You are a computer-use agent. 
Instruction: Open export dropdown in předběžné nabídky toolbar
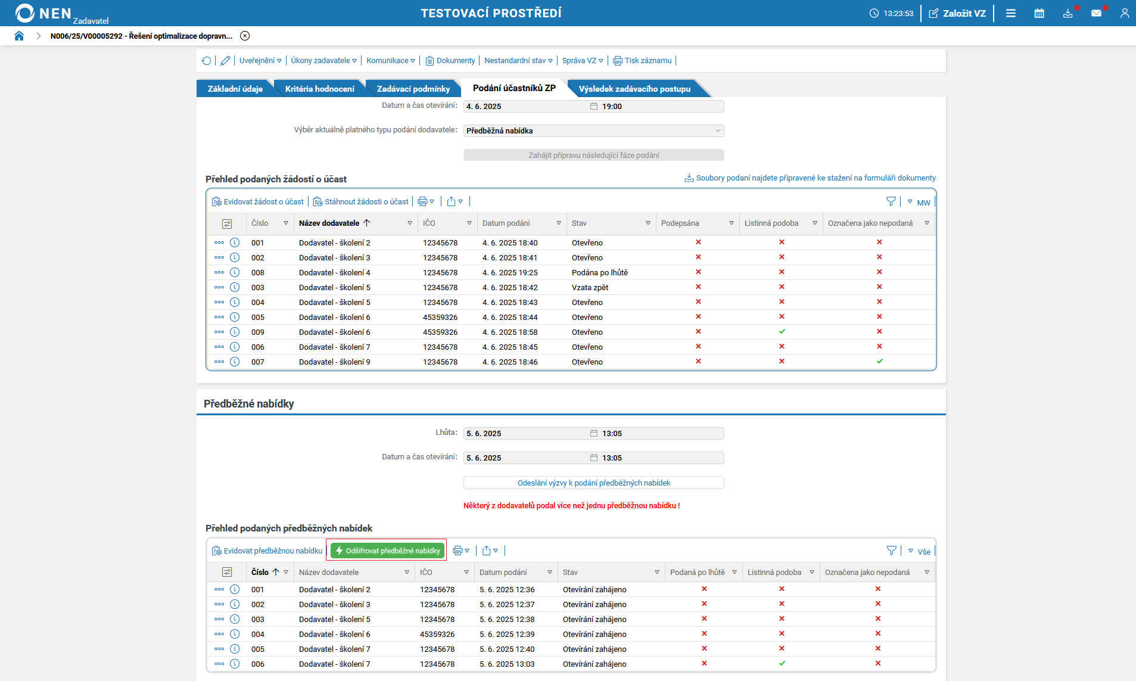click(490, 551)
